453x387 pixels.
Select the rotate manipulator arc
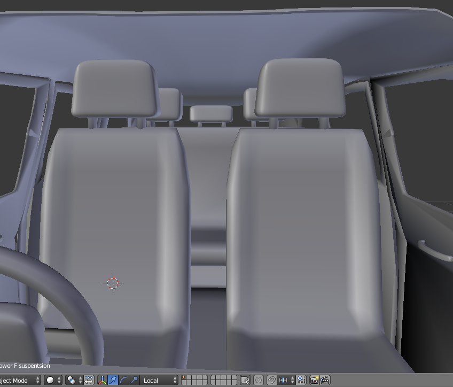coord(123,381)
